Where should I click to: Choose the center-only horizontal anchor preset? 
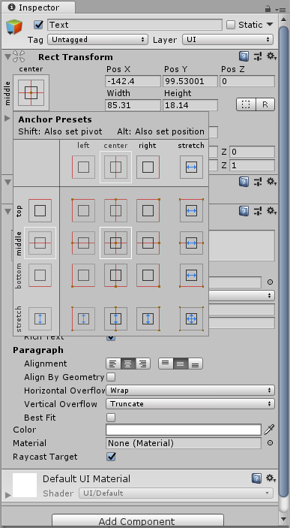115,167
